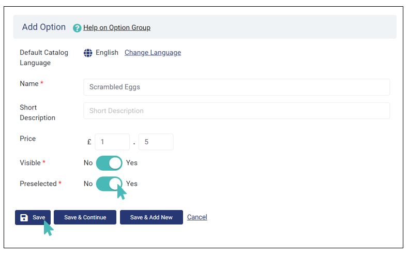Screen dimensions: 408x255
Task: Click the help question mark icon
Action: tap(77, 28)
